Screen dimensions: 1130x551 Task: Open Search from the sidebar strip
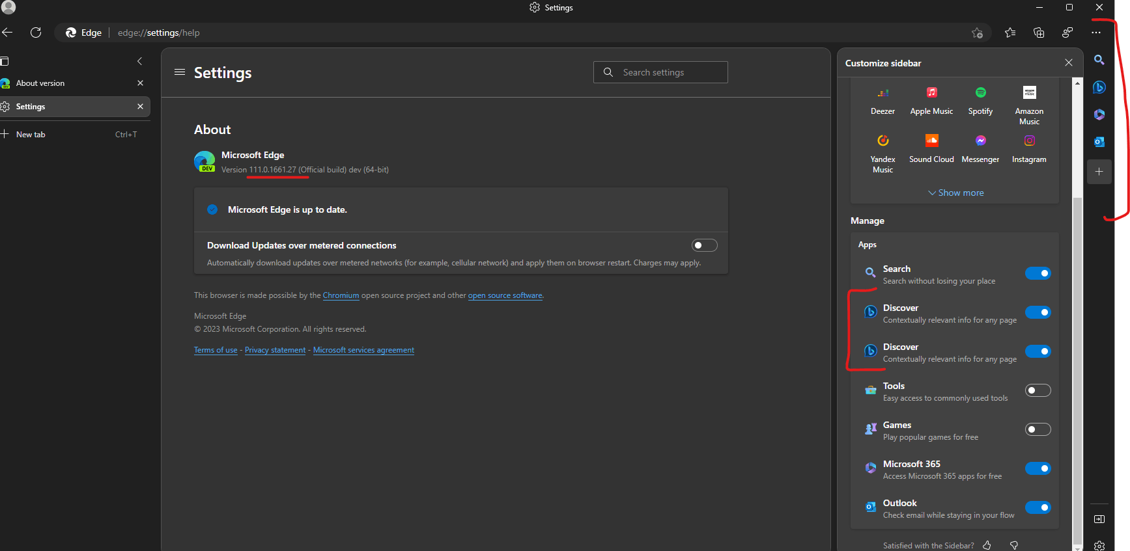click(1099, 60)
